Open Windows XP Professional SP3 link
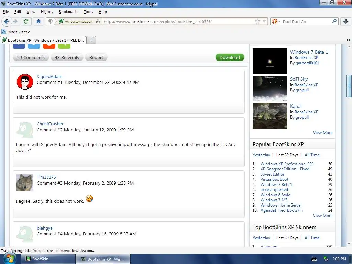The width and height of the screenshot is (352, 264). point(287,164)
